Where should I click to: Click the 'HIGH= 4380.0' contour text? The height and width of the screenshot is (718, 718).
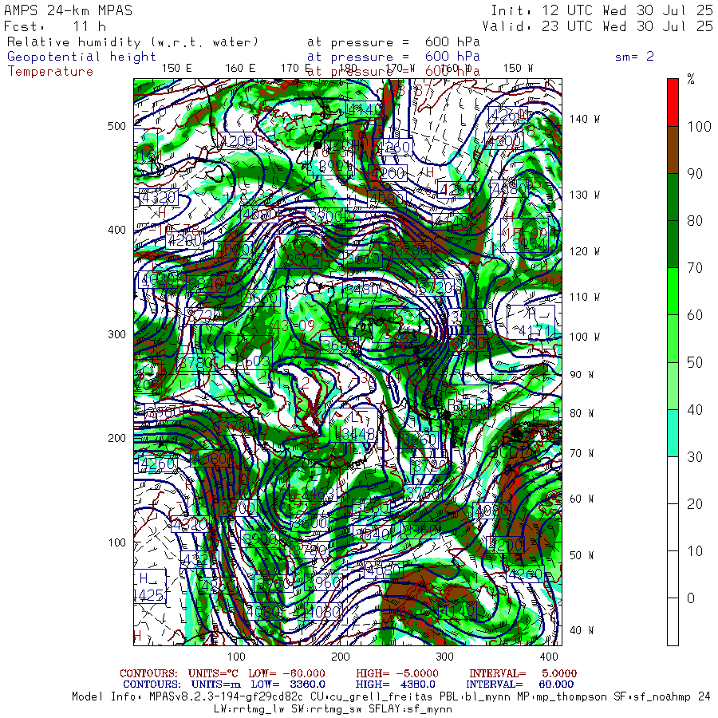coord(395,684)
